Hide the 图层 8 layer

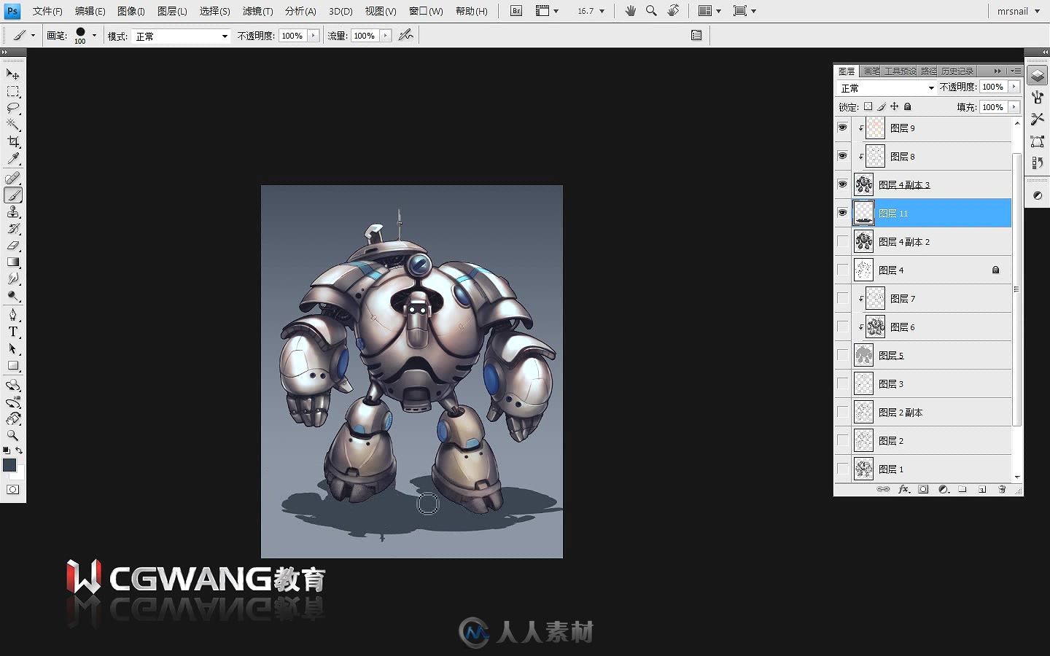842,156
